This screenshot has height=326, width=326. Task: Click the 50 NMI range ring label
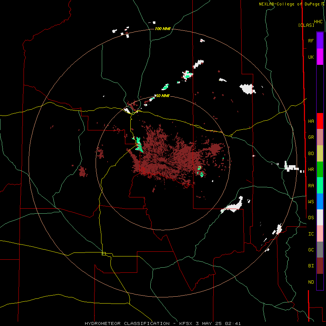(x=163, y=96)
